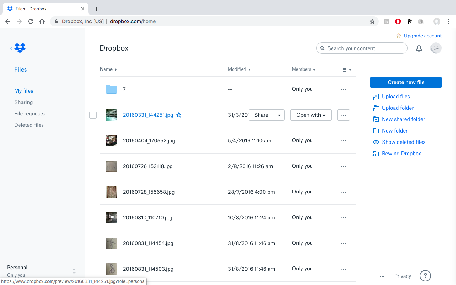Switch to the Sharing section
456x285 pixels.
24,102
